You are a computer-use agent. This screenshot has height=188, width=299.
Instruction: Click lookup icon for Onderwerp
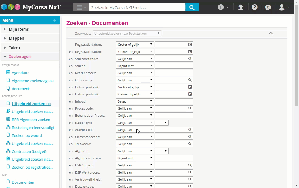point(190,80)
